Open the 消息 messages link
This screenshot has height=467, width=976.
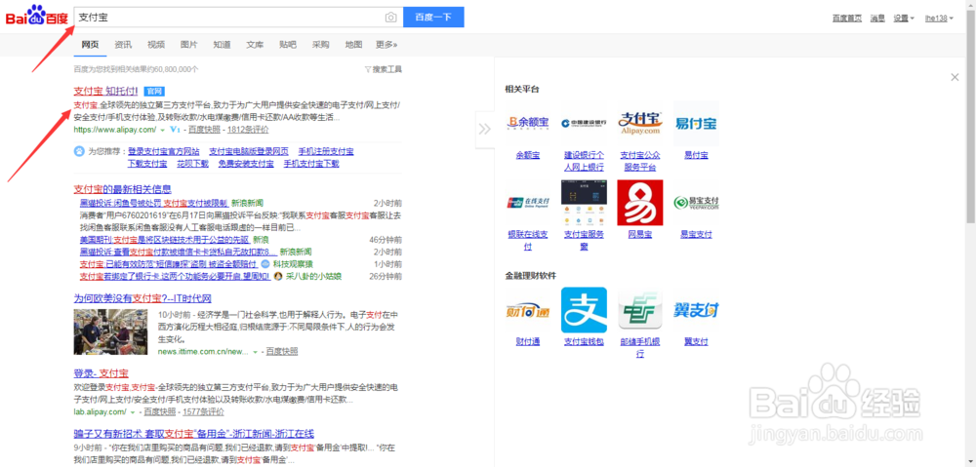click(x=877, y=18)
